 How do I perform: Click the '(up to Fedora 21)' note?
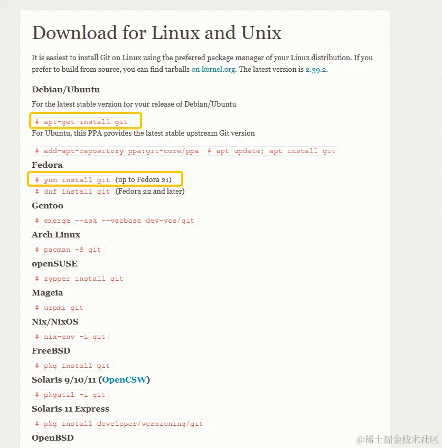[143, 180]
